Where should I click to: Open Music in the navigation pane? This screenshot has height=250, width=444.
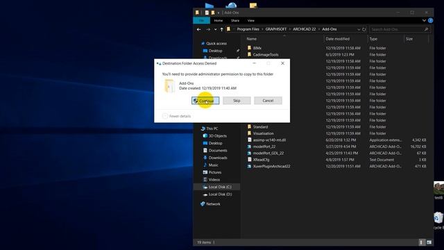213,165
